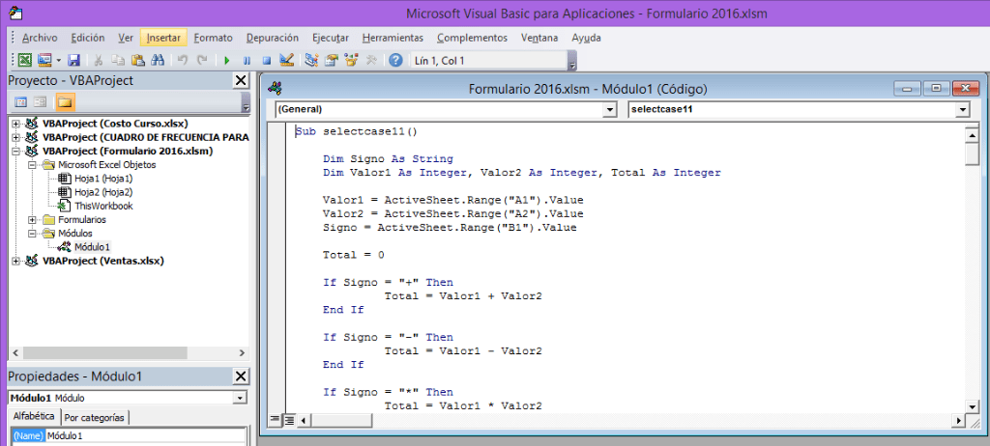The image size is (990, 446).
Task: Open toolbar options arrow after Lín 1, Col 1
Action: pyautogui.click(x=572, y=61)
